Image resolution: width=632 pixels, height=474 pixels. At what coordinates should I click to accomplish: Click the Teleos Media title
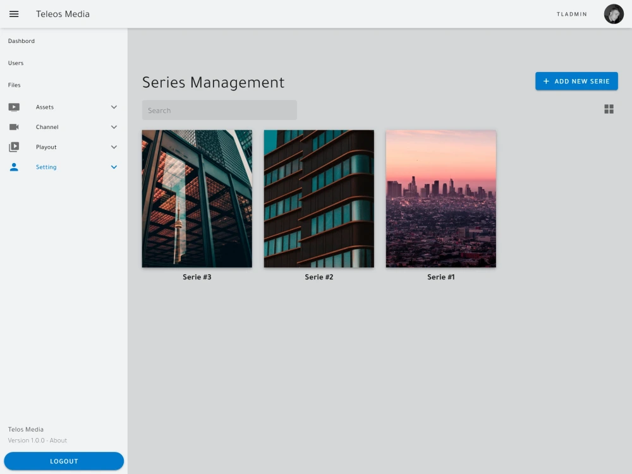[63, 14]
